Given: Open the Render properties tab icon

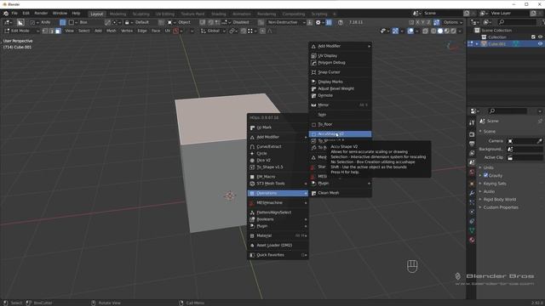Looking at the screenshot, I should click(x=472, y=134).
